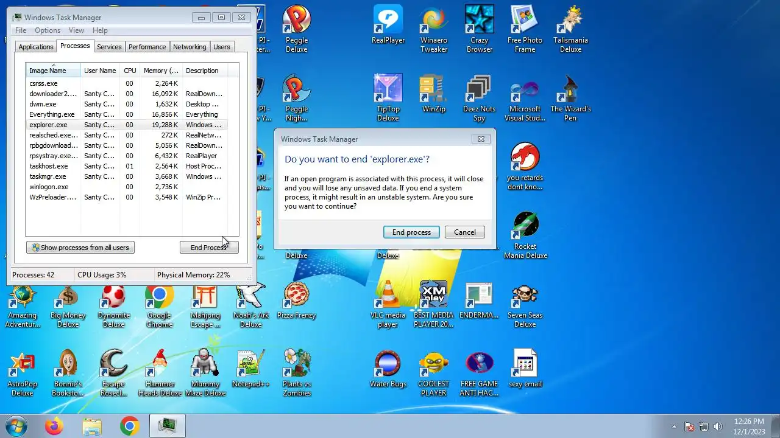Launch Winaero Tweaker shortcut
The image size is (780, 438).
434,29
